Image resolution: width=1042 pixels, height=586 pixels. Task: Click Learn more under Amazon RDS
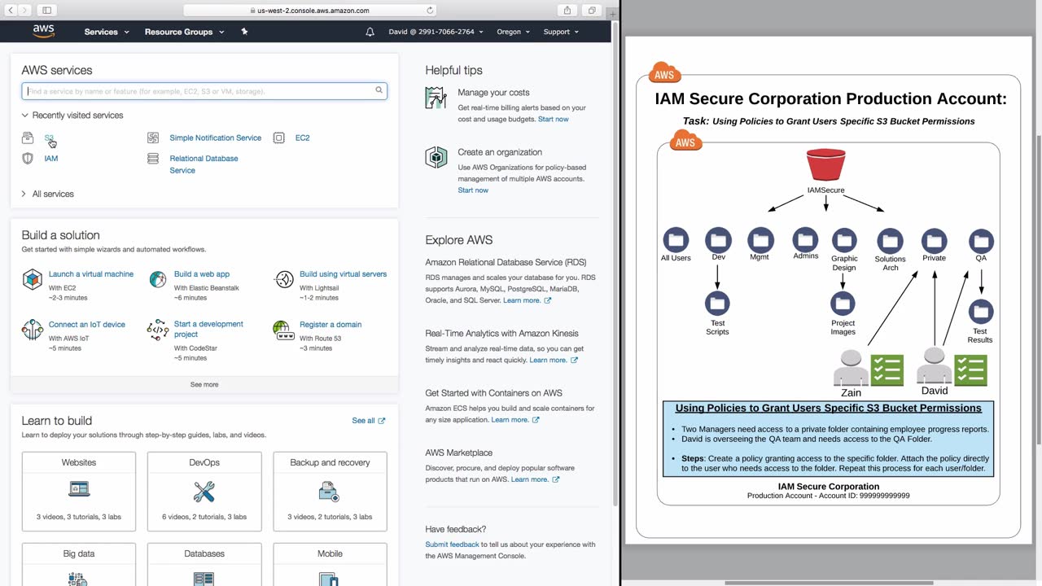[528, 300]
